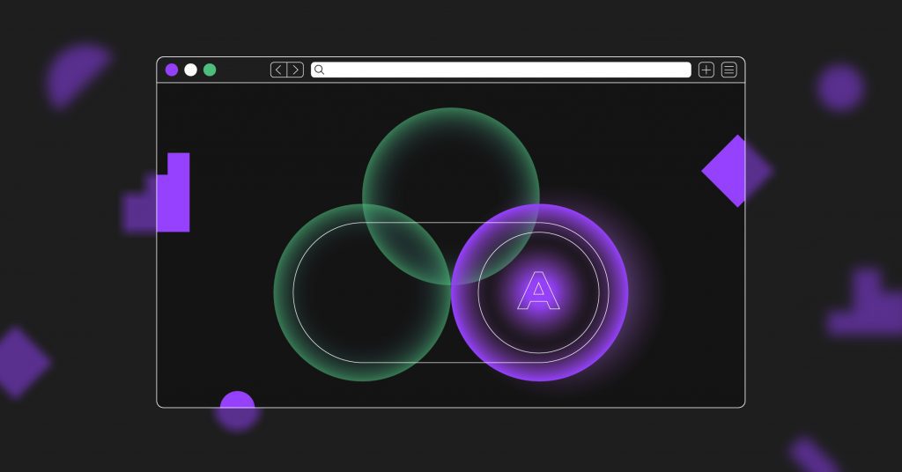Viewport: 902px width, 472px height.
Task: Click the magnifying glass search icon
Action: click(x=320, y=70)
